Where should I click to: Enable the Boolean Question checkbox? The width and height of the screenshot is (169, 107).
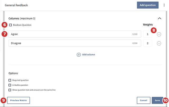click(x=10, y=25)
